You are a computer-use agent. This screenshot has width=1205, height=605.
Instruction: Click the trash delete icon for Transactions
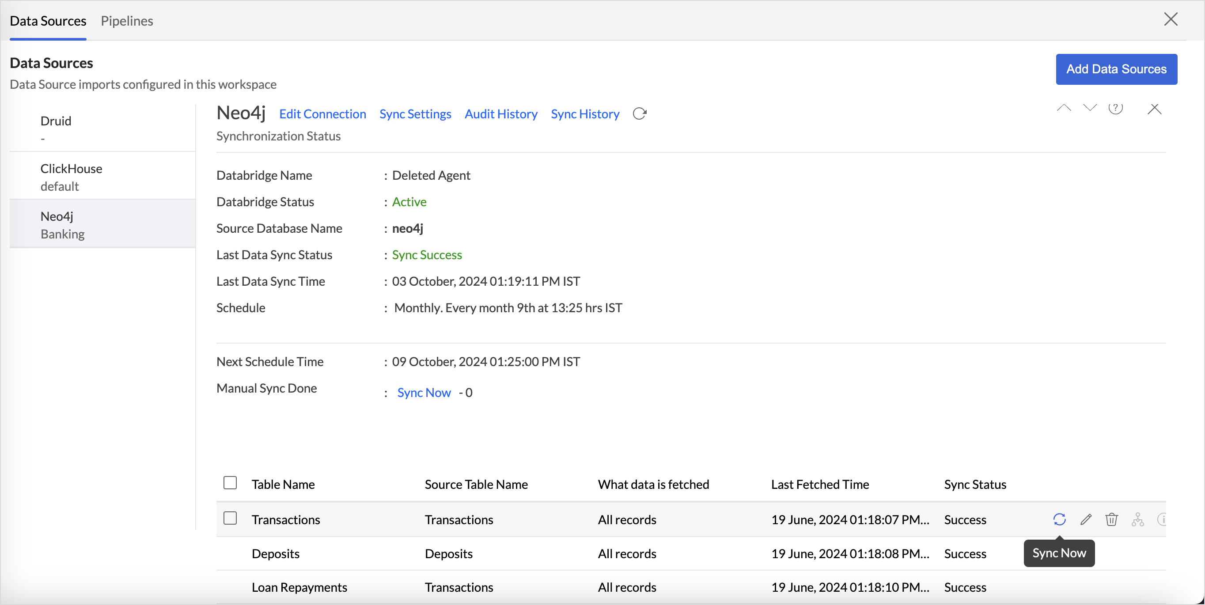click(1111, 519)
